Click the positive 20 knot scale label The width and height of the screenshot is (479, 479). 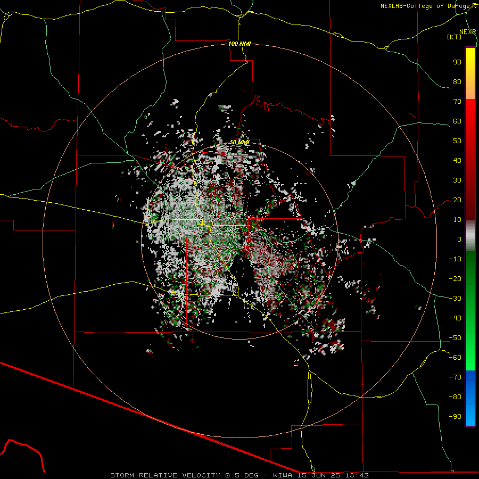tap(457, 200)
